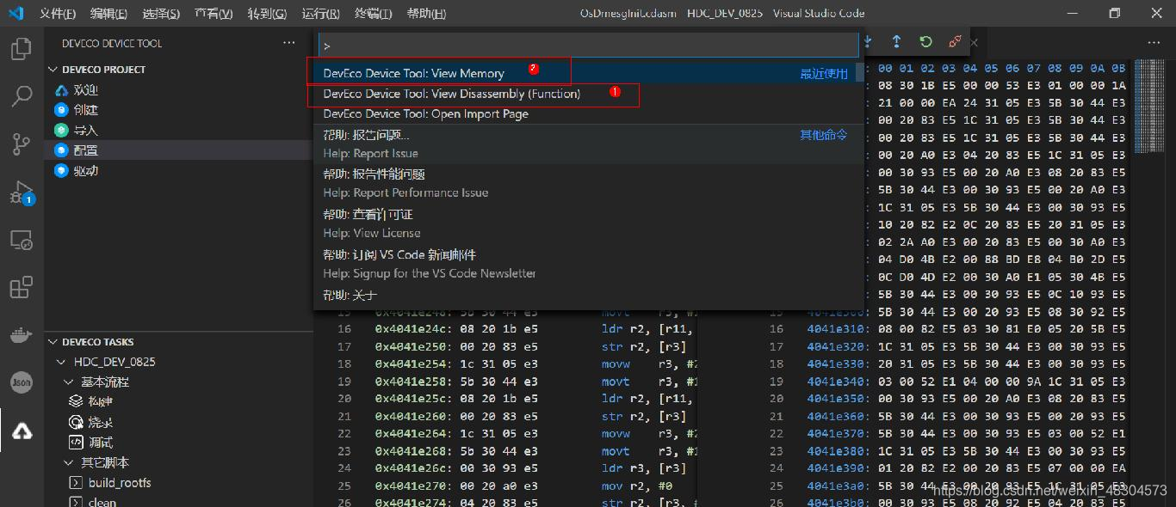Collapse the 其它脚本 group

point(69,462)
